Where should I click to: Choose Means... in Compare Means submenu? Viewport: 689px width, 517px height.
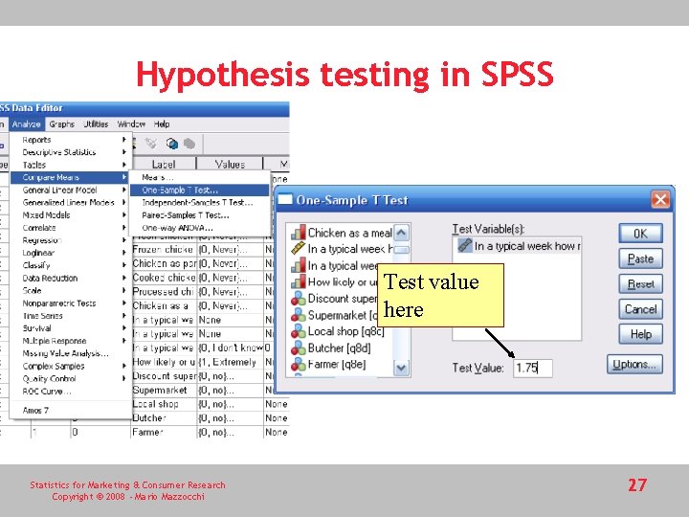pos(199,178)
